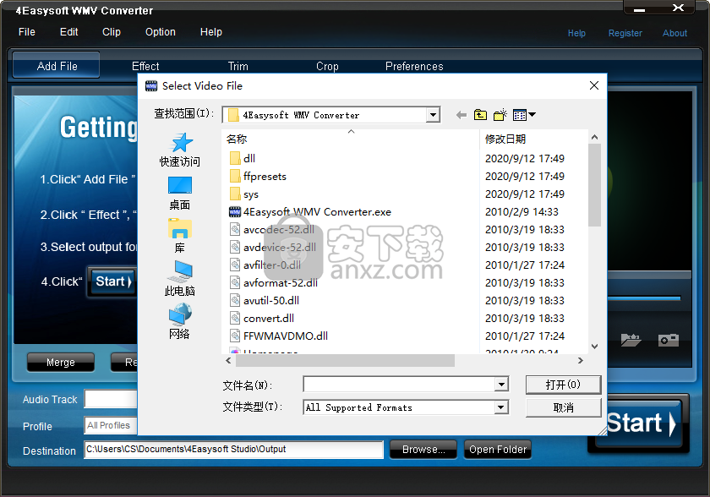Open the Audio Track dropdown field

coord(111,399)
